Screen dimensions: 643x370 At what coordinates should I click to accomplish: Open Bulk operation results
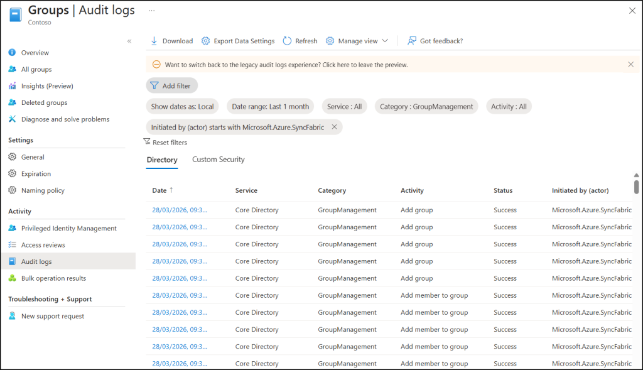pos(53,278)
